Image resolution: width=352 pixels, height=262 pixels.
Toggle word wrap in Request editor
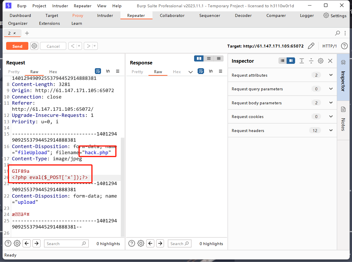coord(98,71)
